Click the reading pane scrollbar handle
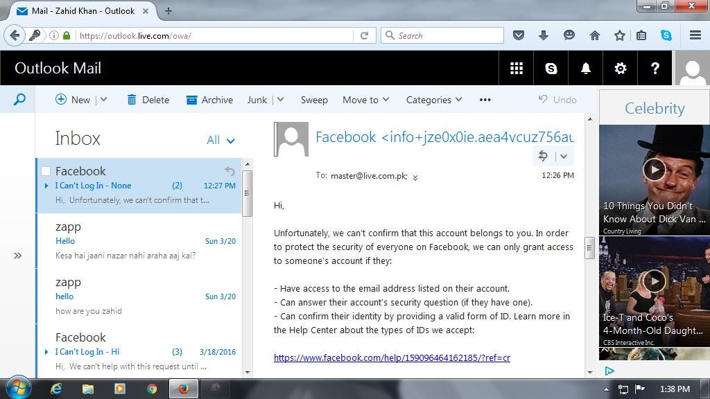This screenshot has width=710, height=399. tap(589, 248)
